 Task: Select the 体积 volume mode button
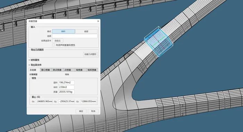click(64, 32)
